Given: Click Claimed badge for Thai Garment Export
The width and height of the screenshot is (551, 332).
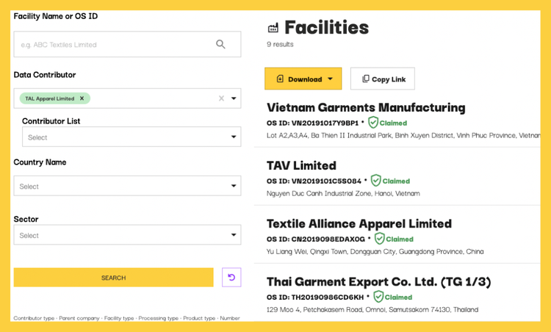Looking at the screenshot, I should tap(392, 297).
